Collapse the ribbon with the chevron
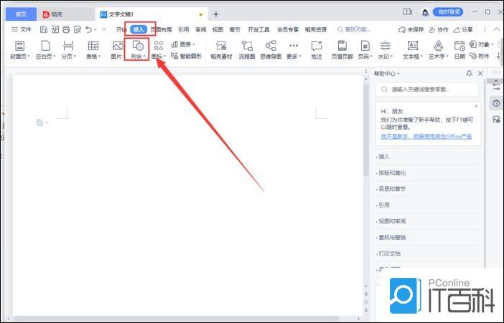Image resolution: width=504 pixels, height=323 pixels. 497,29
